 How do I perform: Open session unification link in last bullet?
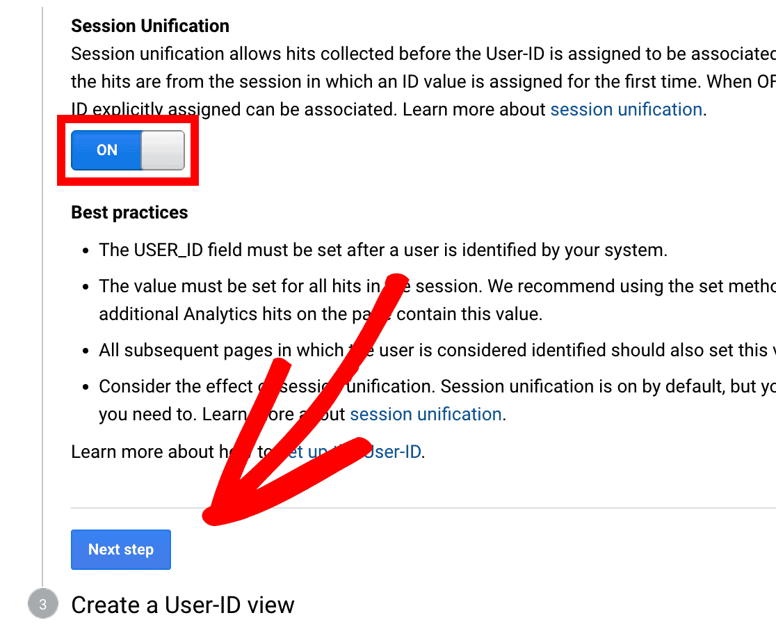(x=426, y=414)
